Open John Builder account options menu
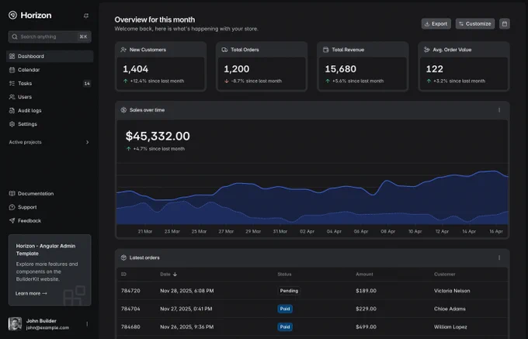The image size is (528, 339). (87, 323)
